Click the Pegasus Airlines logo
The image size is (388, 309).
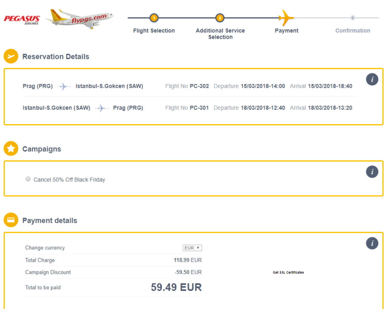tap(22, 19)
